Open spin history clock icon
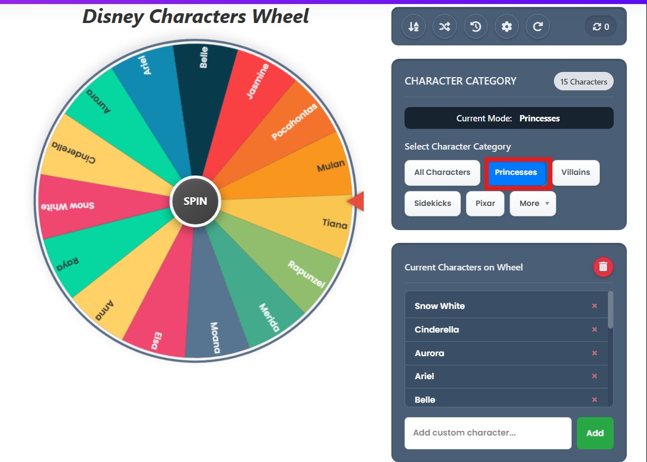This screenshot has height=462, width=647. 475,27
